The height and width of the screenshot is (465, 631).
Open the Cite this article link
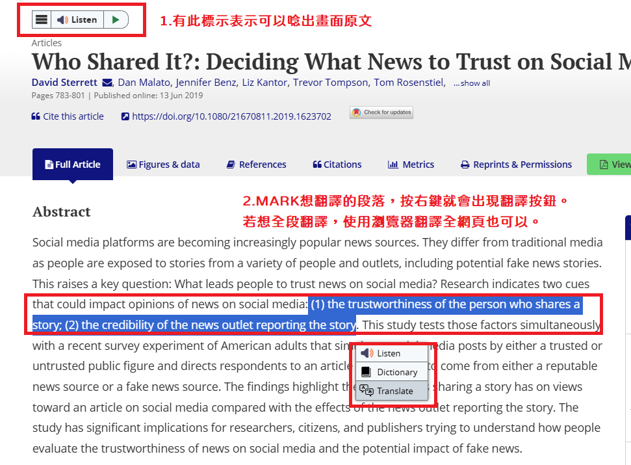click(x=68, y=116)
